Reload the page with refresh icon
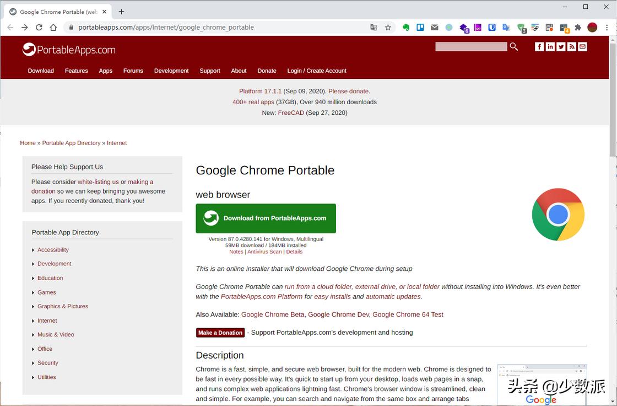617x406 pixels. pos(39,27)
